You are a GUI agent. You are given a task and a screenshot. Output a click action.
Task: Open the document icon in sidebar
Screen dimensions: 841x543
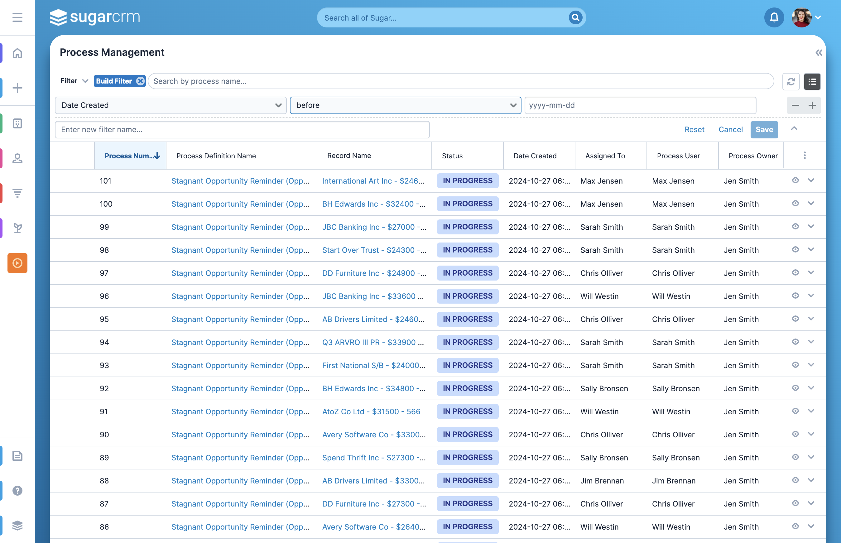point(17,455)
